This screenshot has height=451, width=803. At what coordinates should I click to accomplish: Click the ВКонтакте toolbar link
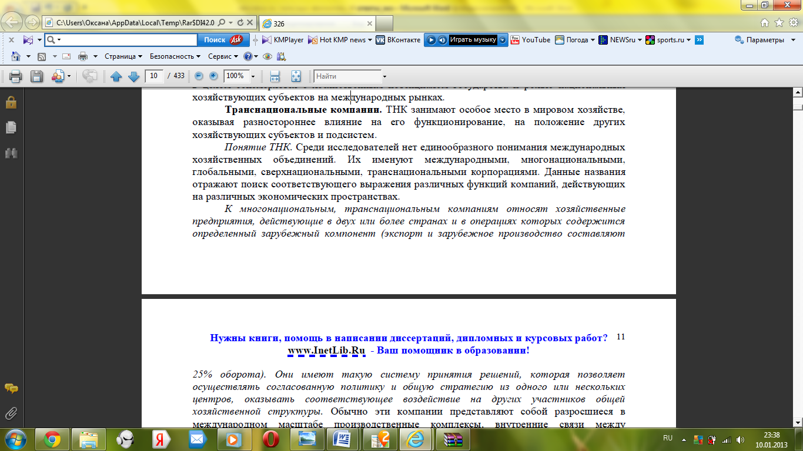coord(398,40)
